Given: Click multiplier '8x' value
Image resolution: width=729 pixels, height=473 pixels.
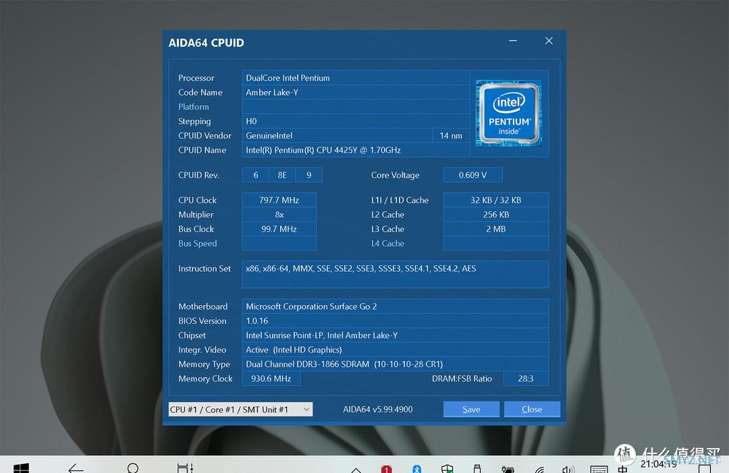Looking at the screenshot, I should pos(279,215).
